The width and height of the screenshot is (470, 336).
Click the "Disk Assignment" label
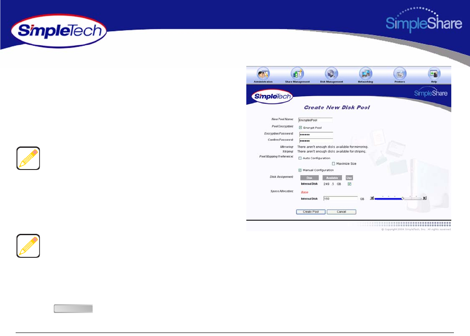point(282,176)
